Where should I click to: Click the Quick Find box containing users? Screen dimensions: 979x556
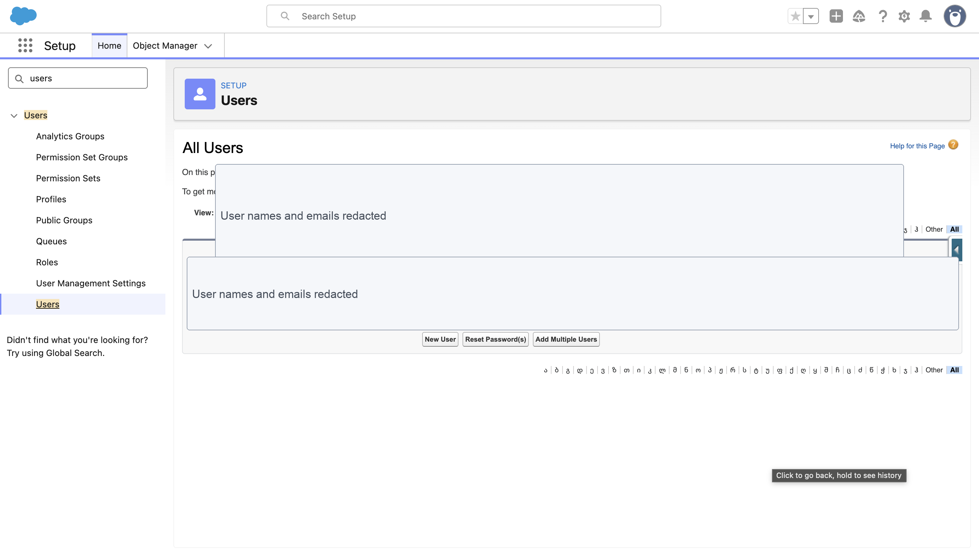[x=78, y=78]
